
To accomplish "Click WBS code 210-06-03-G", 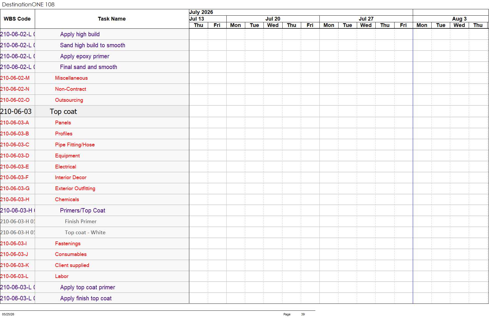I will click(x=15, y=188).
